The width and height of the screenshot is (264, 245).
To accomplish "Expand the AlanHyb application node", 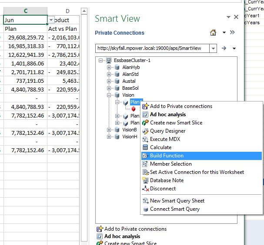I will [109, 67].
